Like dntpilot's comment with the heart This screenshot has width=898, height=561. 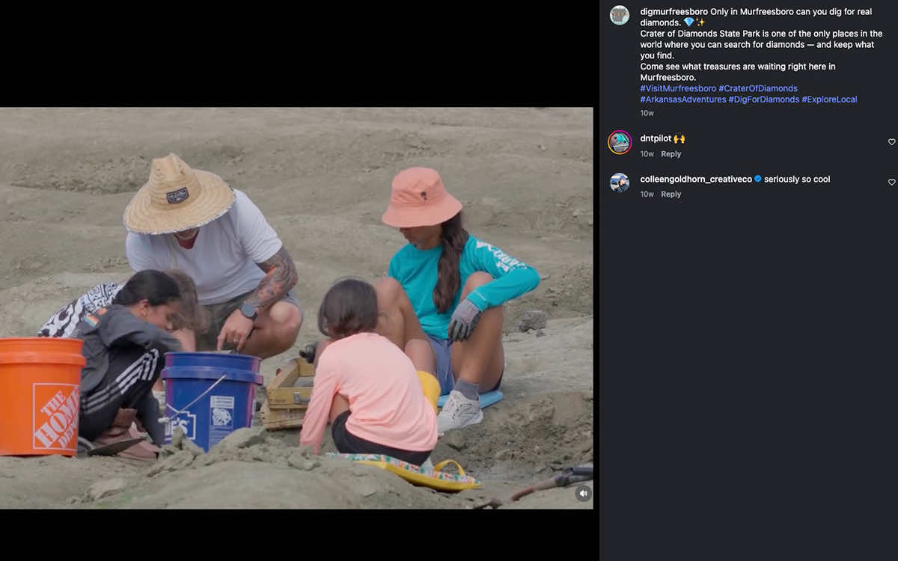891,142
